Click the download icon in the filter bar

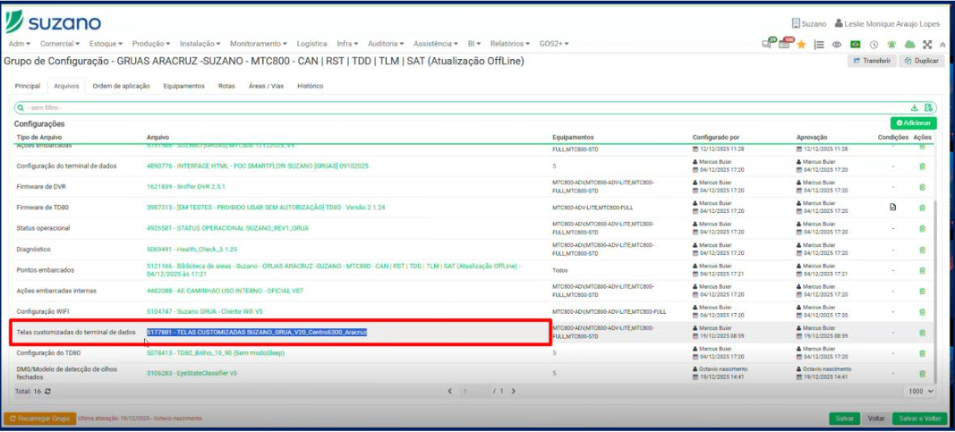915,107
